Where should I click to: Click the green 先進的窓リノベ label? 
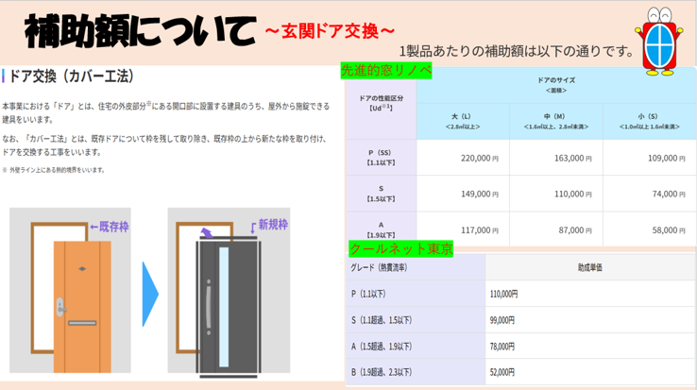tap(386, 71)
